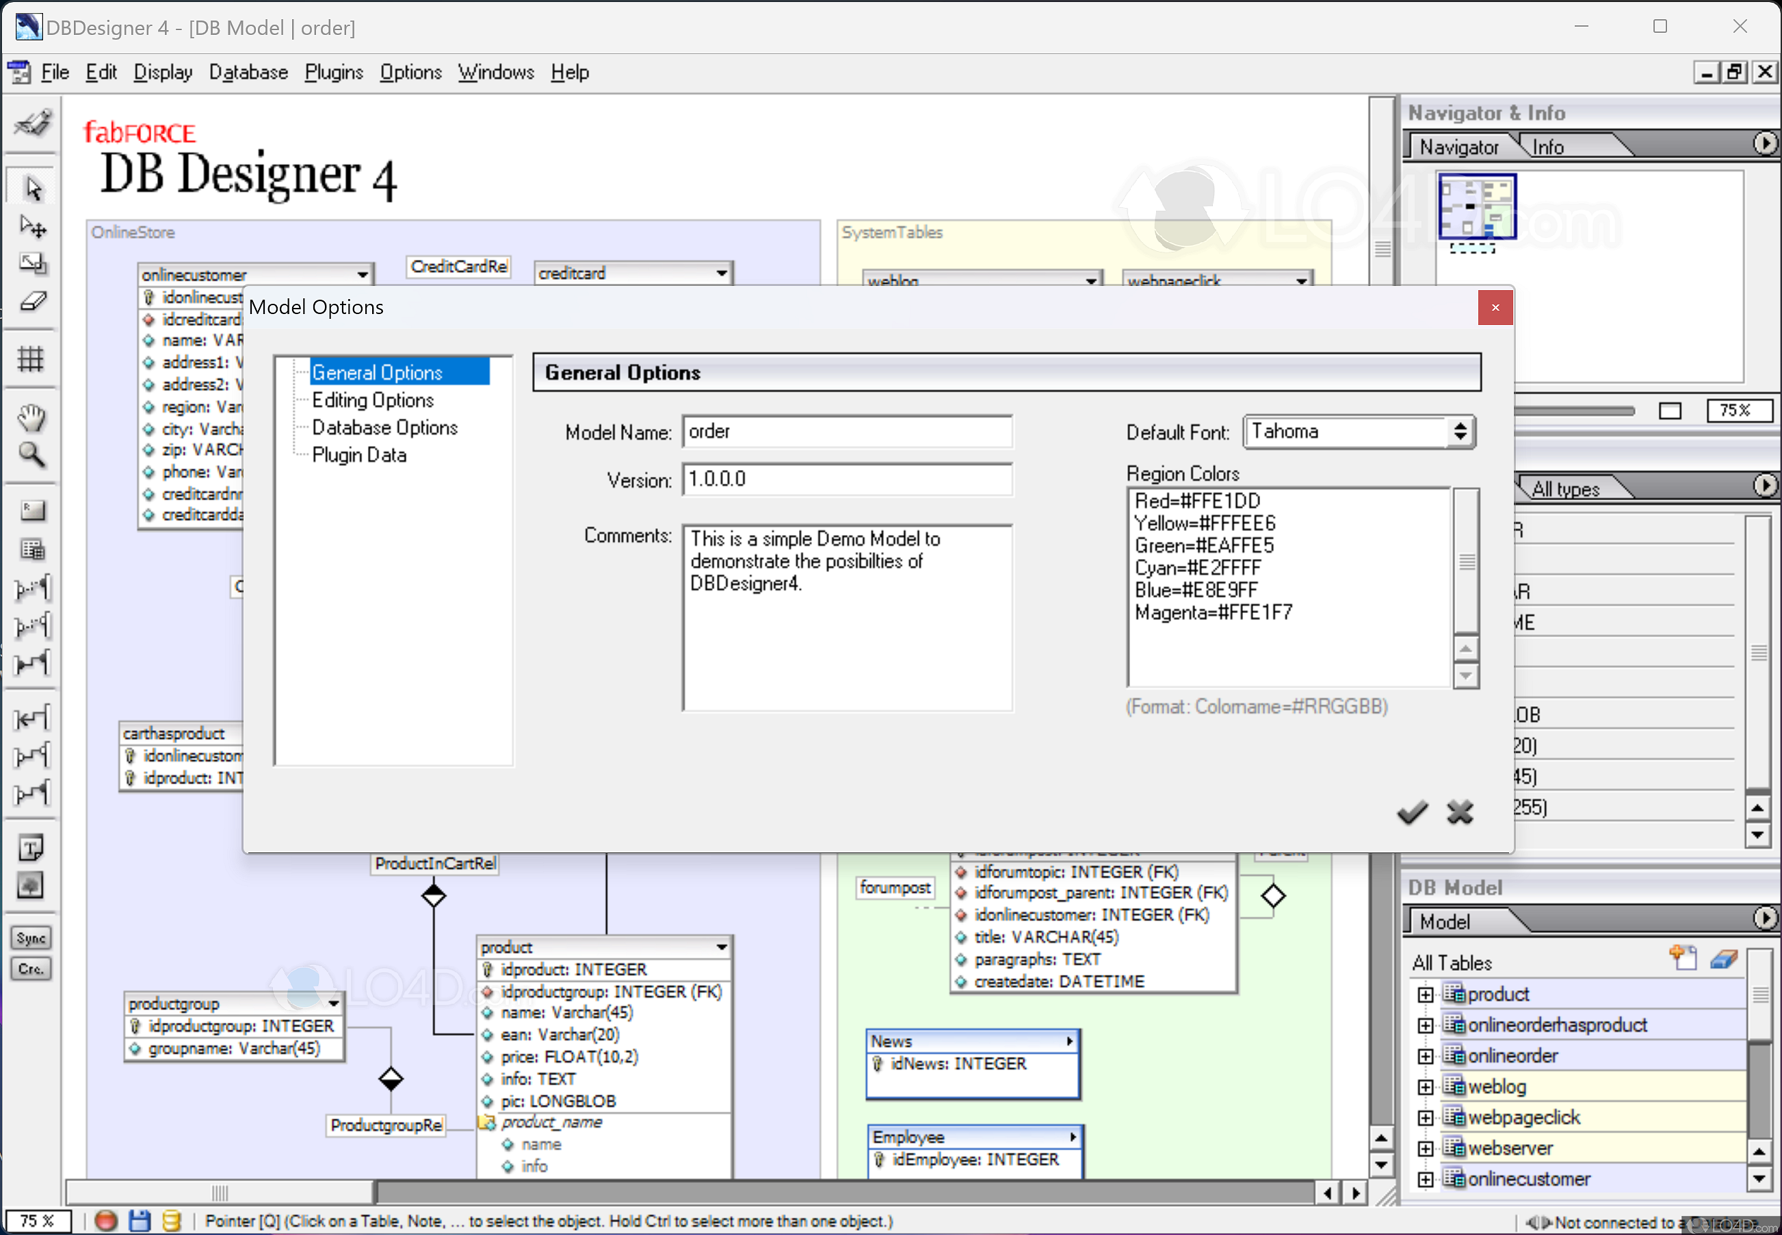
Task: Accept changes with the checkmark icon
Action: click(x=1411, y=813)
